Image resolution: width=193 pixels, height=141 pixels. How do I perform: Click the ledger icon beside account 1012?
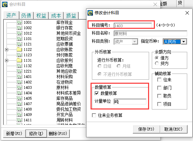tap(19, 33)
